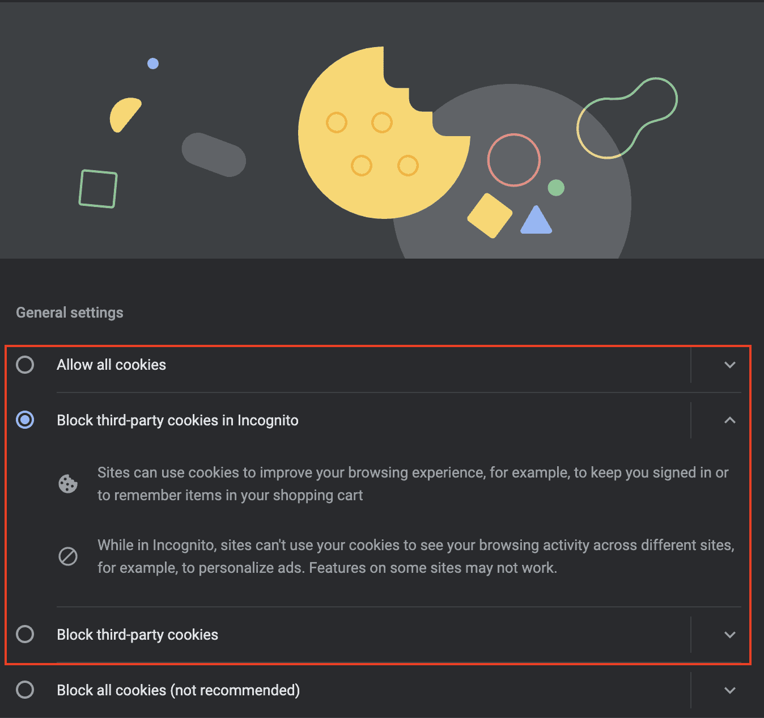Screen dimensions: 764x718
Task: Collapse the Block third-party cookies in Incognito details
Action: coord(729,420)
